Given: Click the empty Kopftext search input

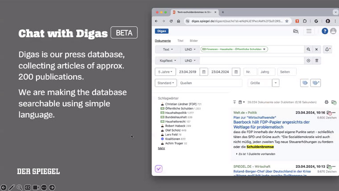Looking at the screenshot, I should coord(252,61).
